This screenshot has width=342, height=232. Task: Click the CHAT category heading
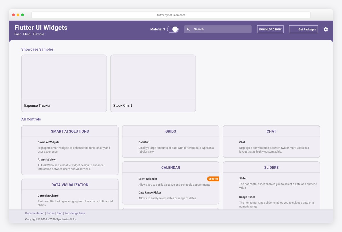pos(271,131)
